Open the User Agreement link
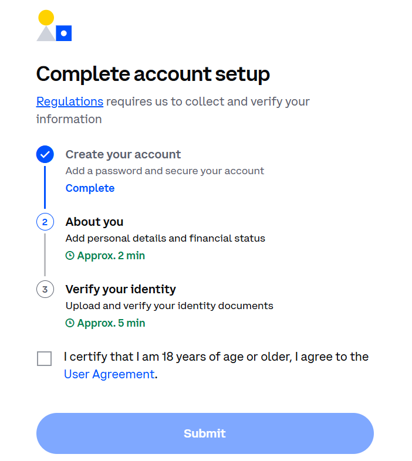This screenshot has width=412, height=461. 110,374
